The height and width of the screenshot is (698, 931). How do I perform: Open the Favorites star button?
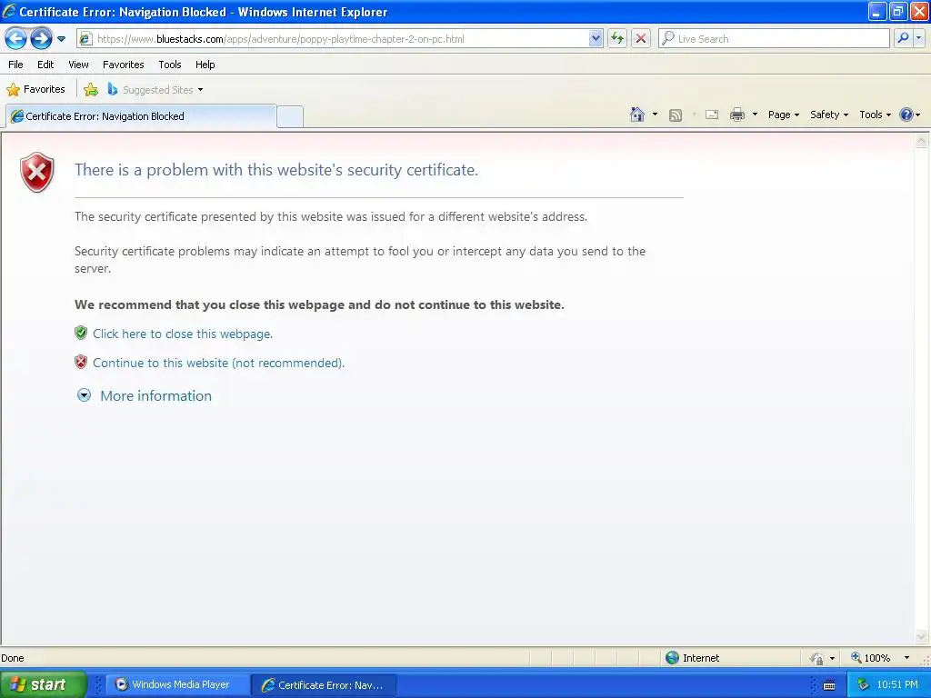tap(35, 90)
